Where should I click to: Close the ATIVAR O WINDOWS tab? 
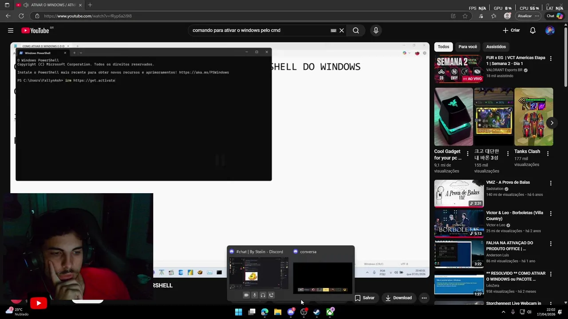point(80,5)
